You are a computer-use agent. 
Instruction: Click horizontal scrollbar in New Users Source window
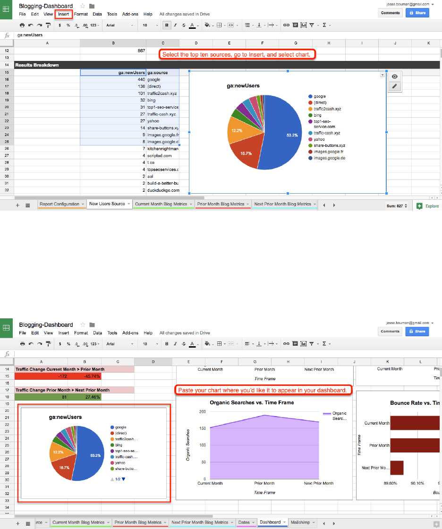click(x=109, y=197)
